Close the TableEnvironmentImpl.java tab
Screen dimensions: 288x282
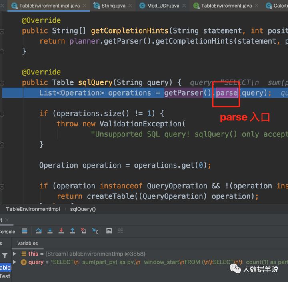click(x=84, y=6)
